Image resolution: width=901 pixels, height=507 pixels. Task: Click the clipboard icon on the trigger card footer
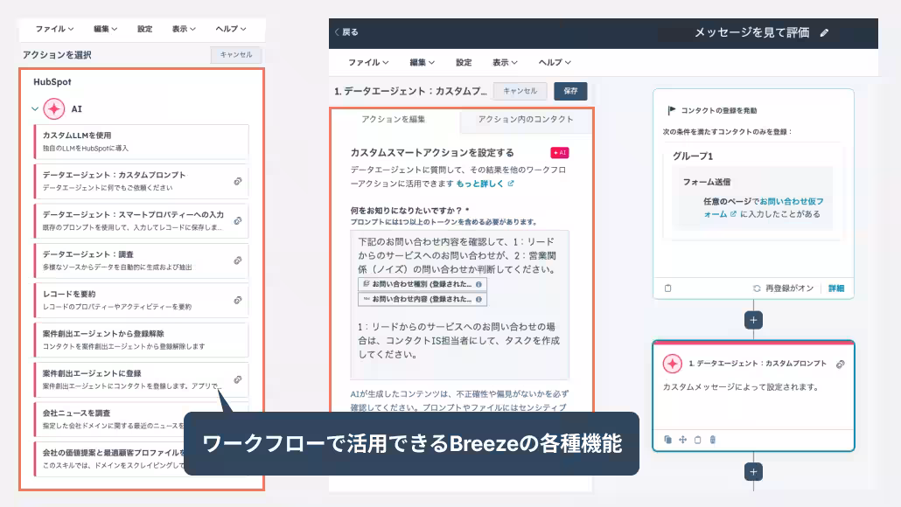pos(667,287)
